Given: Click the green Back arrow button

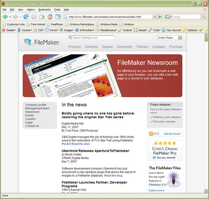Looking at the screenshot, I should click(5, 17).
